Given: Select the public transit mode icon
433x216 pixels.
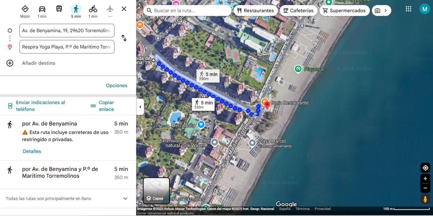Looking at the screenshot, I should coord(59,9).
